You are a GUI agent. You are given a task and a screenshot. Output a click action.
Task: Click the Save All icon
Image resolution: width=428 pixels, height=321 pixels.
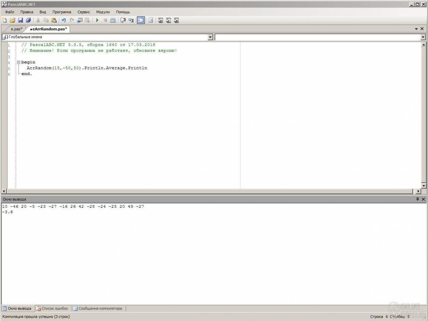[x=28, y=20]
